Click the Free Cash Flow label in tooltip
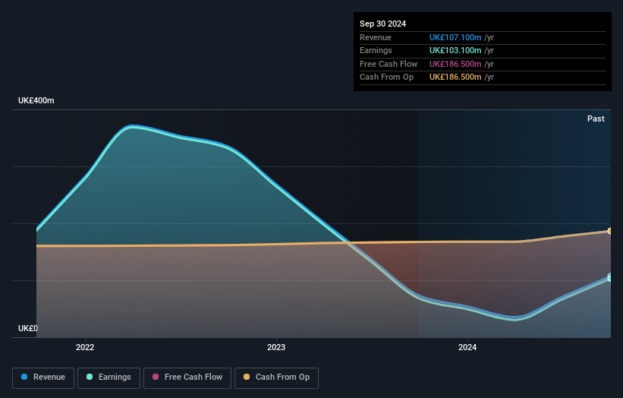The width and height of the screenshot is (623, 398). 389,64
